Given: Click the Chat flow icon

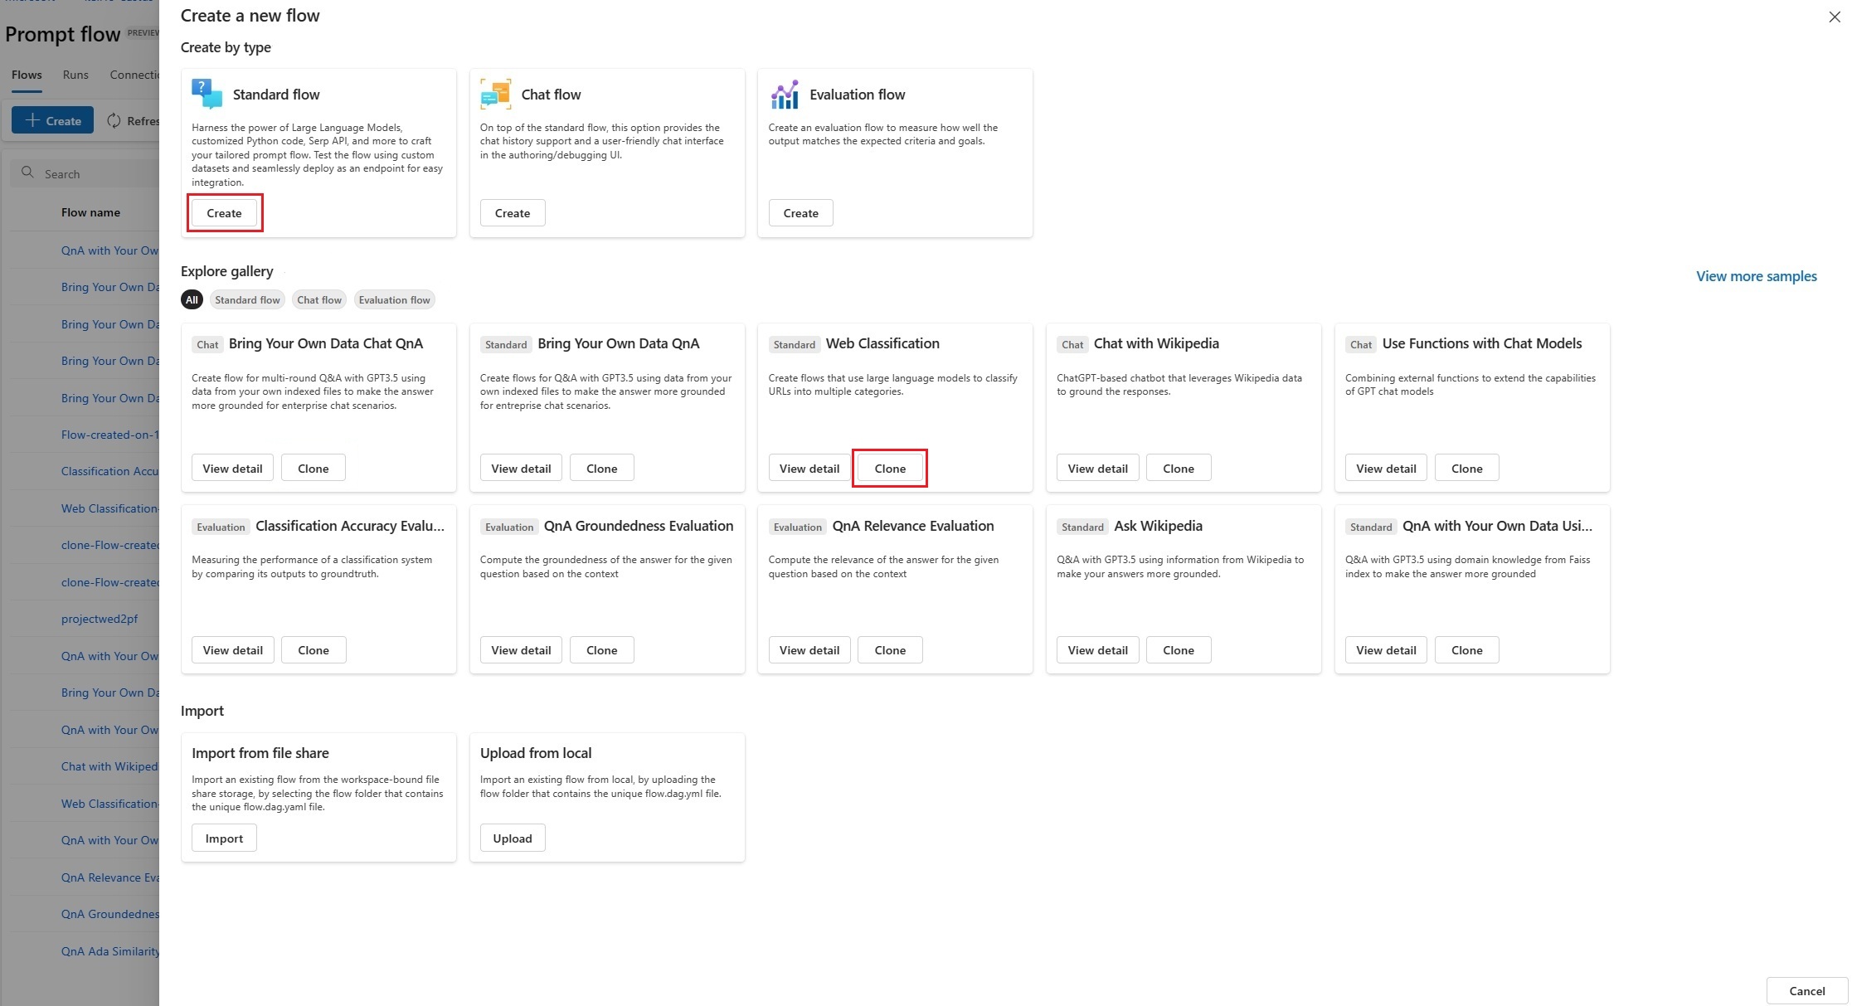Looking at the screenshot, I should pyautogui.click(x=495, y=94).
